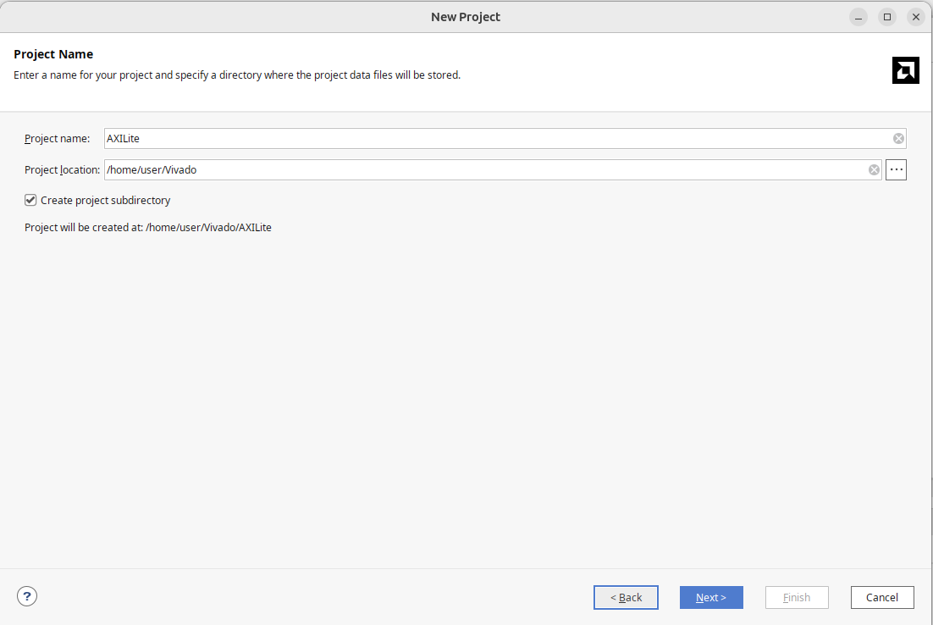
Task: Close the New Project dialog
Action: [x=915, y=17]
